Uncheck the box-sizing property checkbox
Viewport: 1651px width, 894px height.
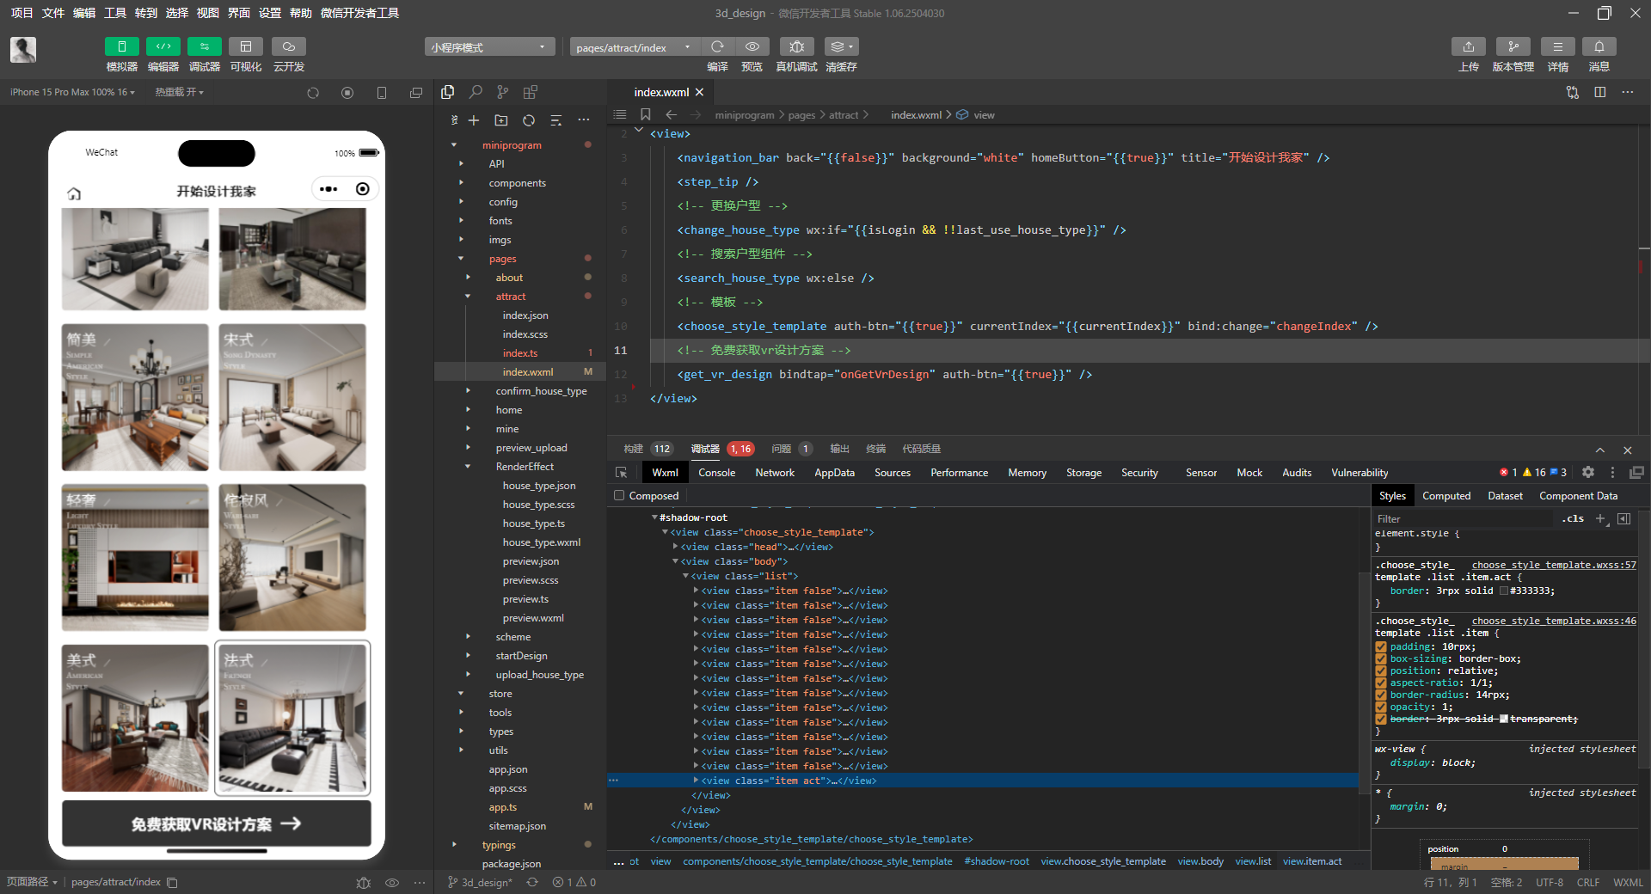click(x=1381, y=659)
